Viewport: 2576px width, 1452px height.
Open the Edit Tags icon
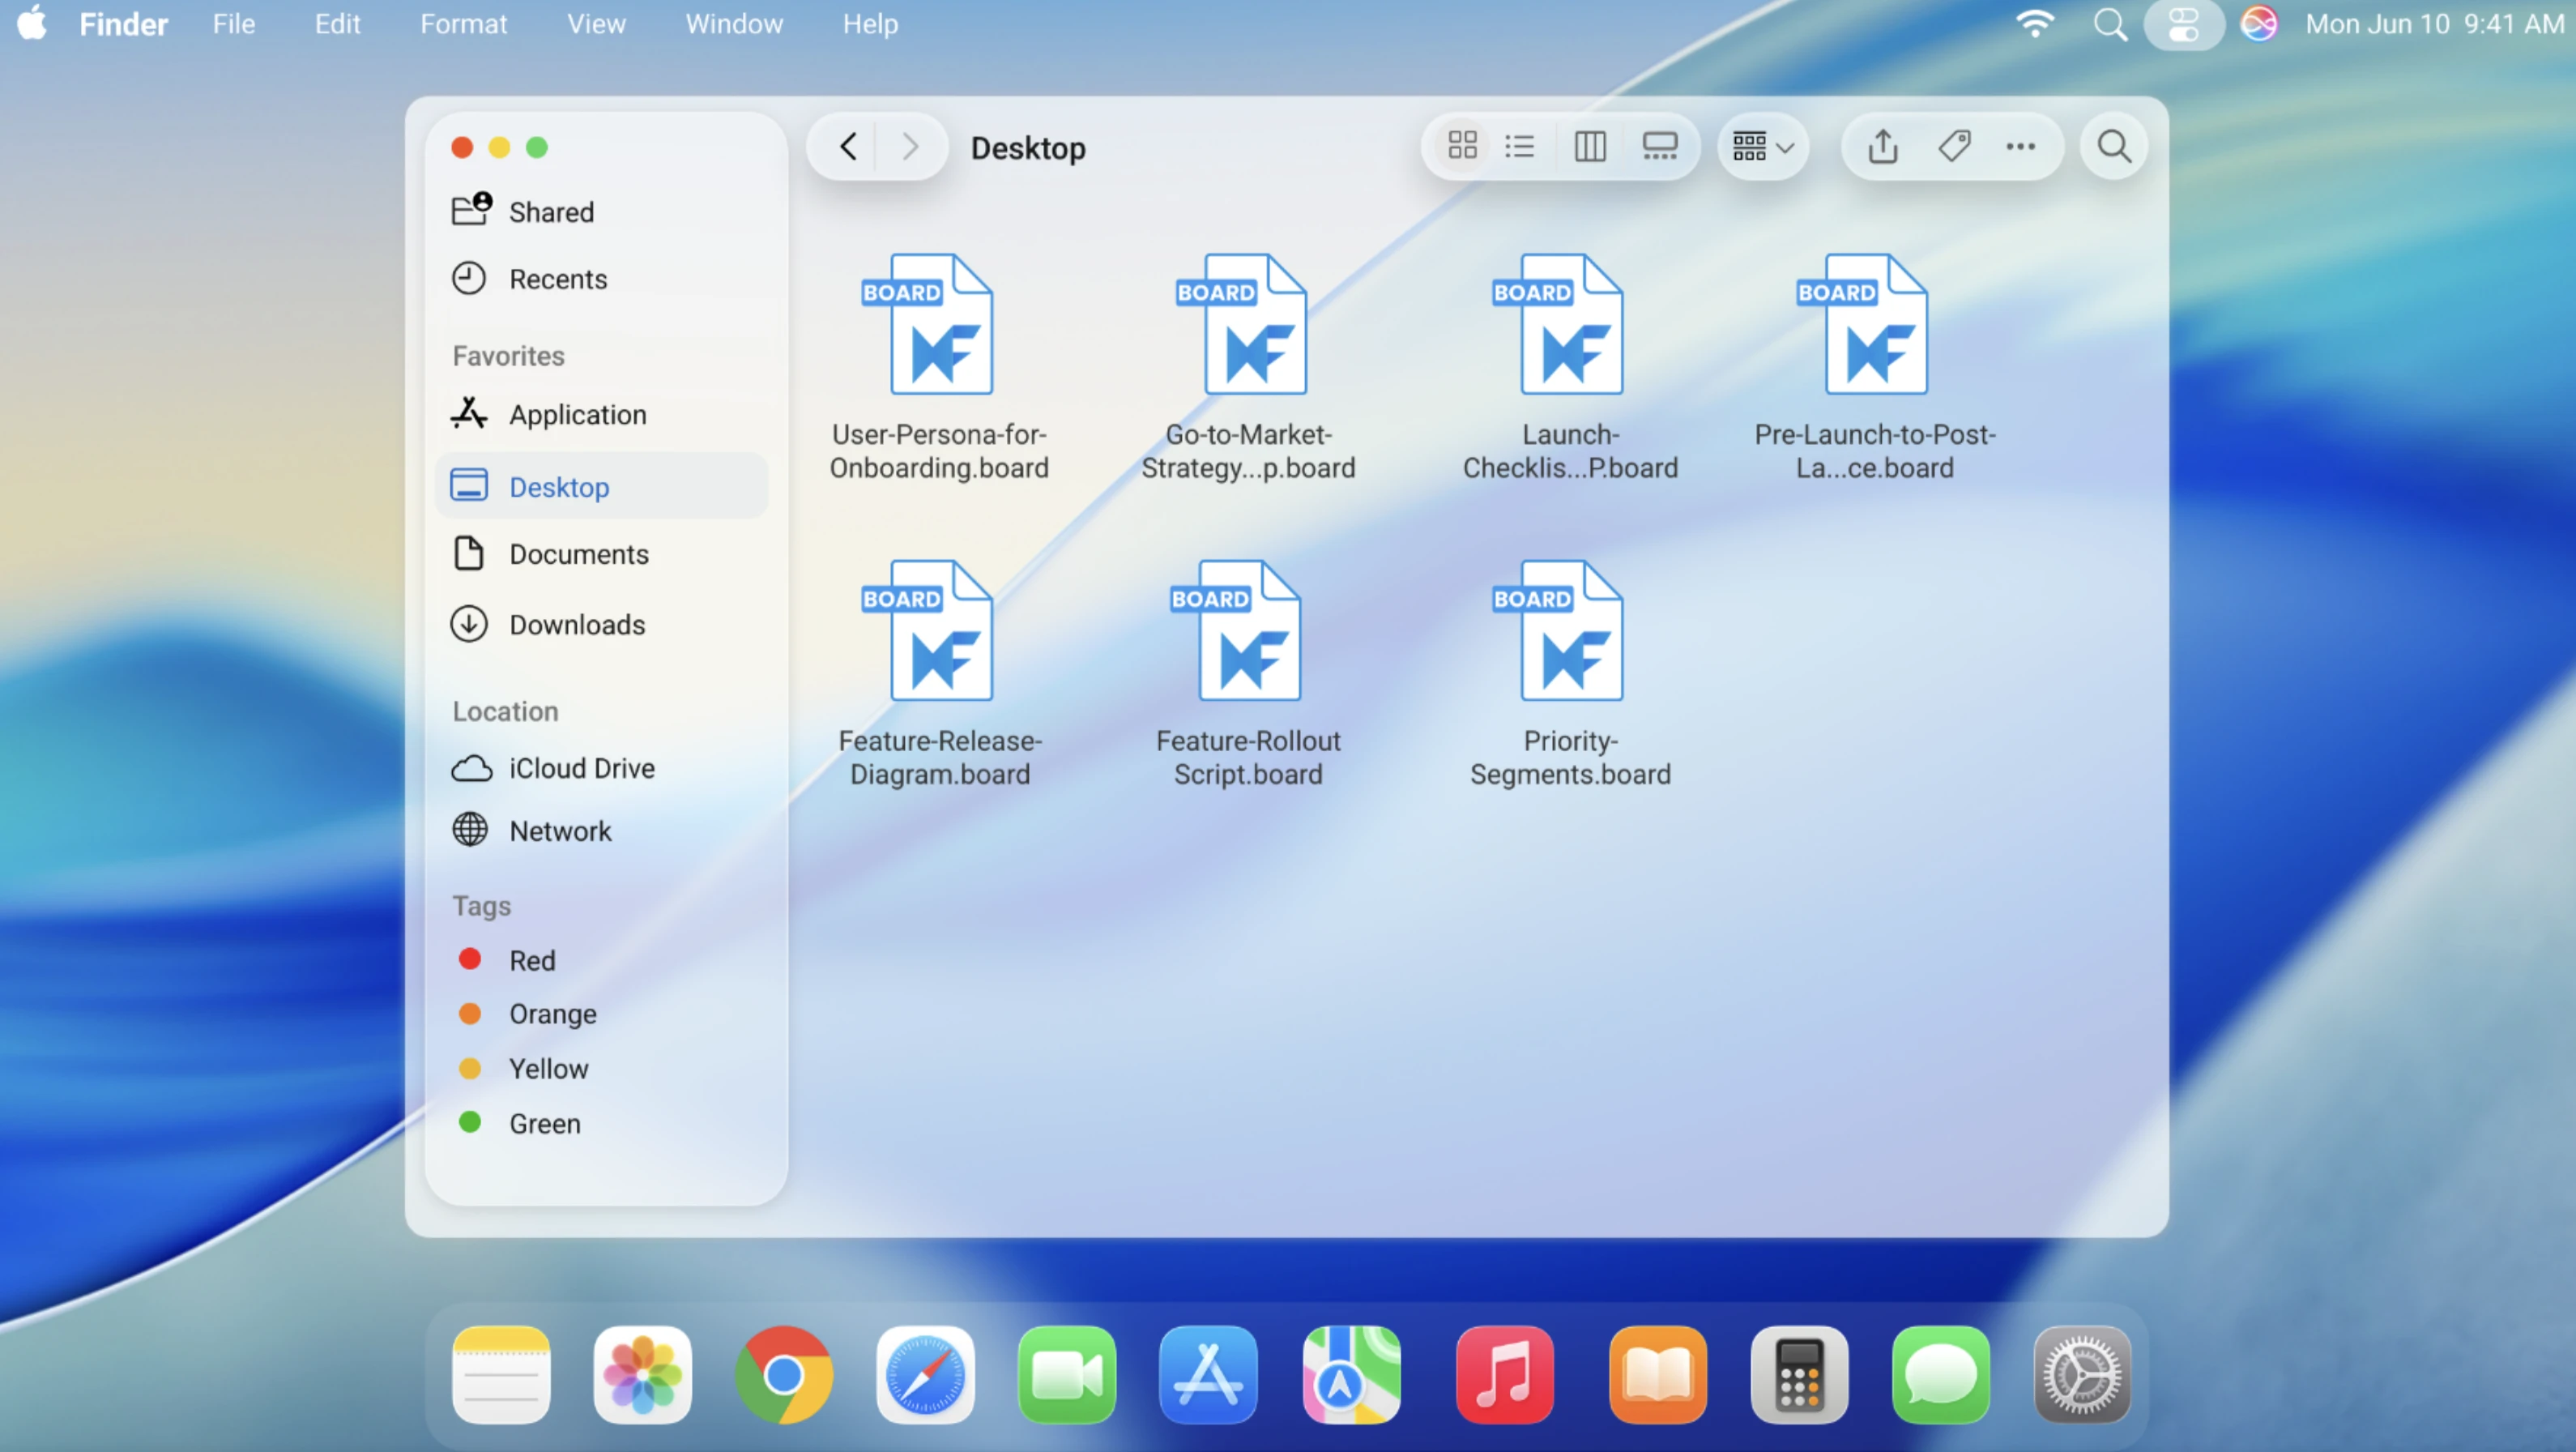pos(1953,147)
